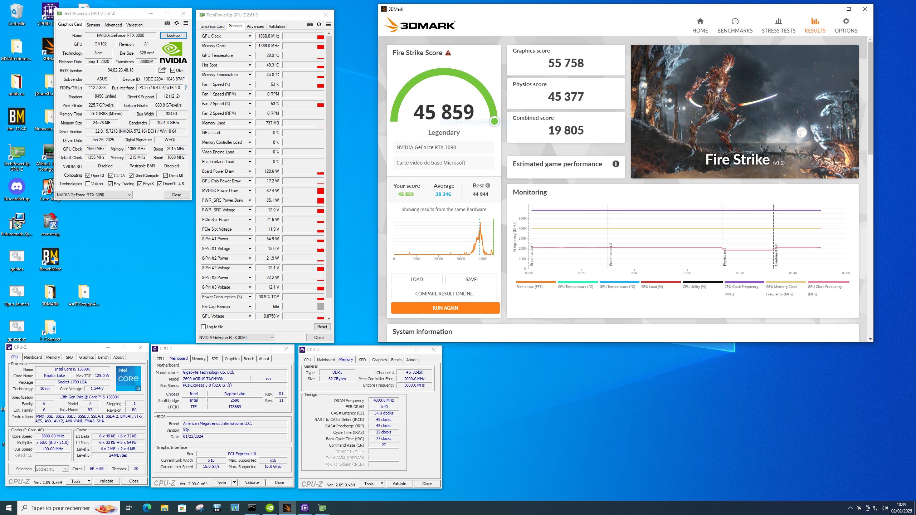Open the revosetup desktop icon
The width and height of the screenshot is (916, 515).
[50, 225]
